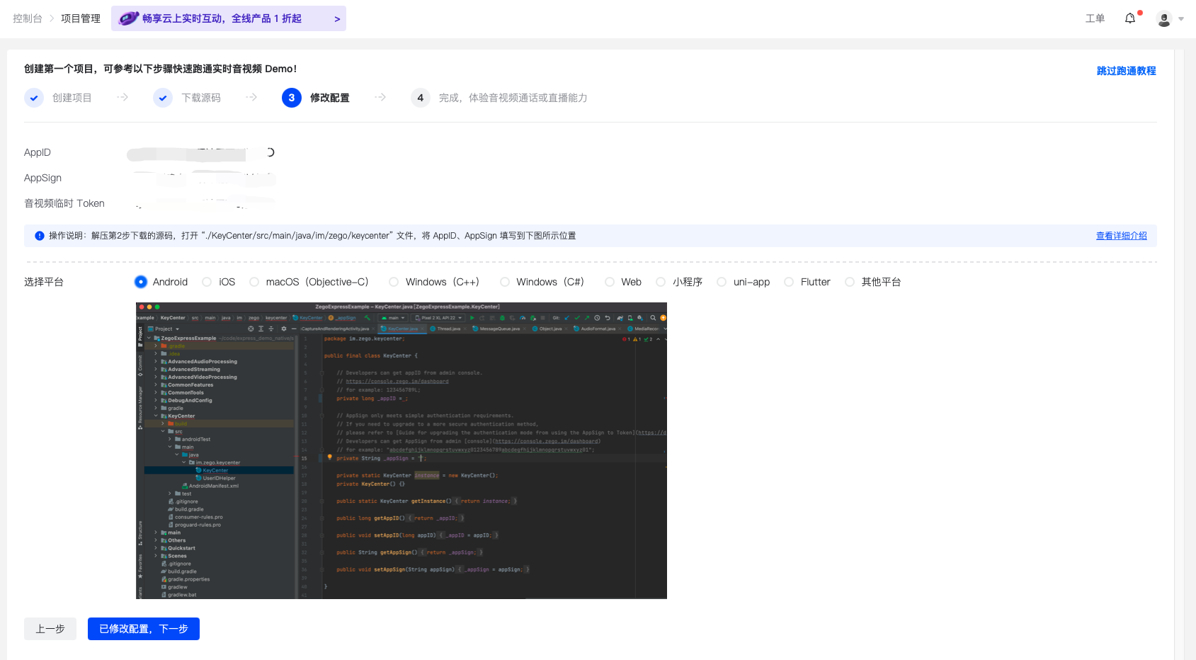1196x660 pixels.
Task: Go to 控制台 in the breadcrumb
Action: coord(28,18)
